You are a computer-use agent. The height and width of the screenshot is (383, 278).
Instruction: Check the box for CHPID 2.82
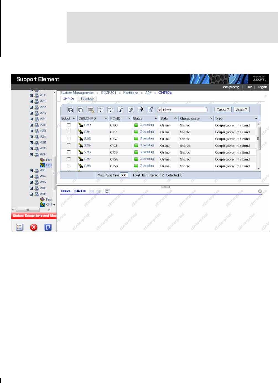tap(69, 139)
